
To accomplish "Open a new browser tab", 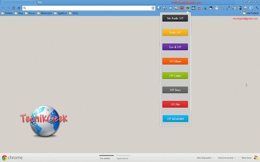I will coord(40,2).
